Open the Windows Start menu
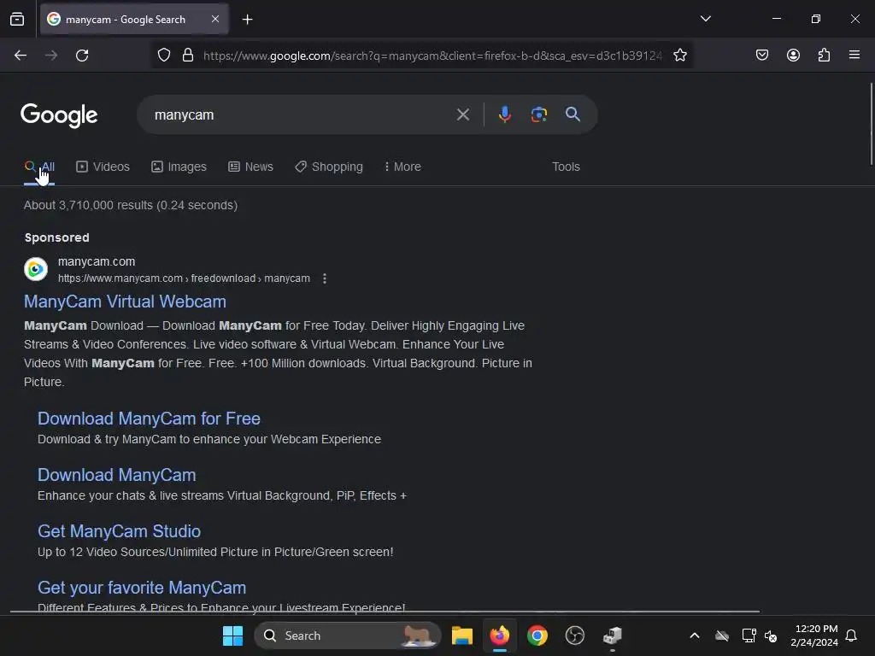Viewport: 875px width, 656px height. pos(232,635)
